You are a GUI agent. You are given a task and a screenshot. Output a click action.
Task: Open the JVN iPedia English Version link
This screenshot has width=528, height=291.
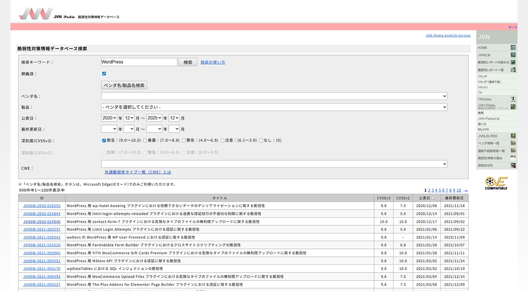click(448, 35)
